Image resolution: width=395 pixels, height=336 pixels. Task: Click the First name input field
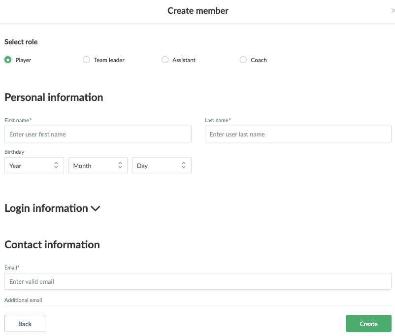pos(98,134)
